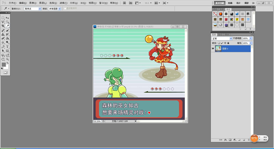Pick the Eraser tool
The width and height of the screenshot is (274, 149).
[3, 38]
